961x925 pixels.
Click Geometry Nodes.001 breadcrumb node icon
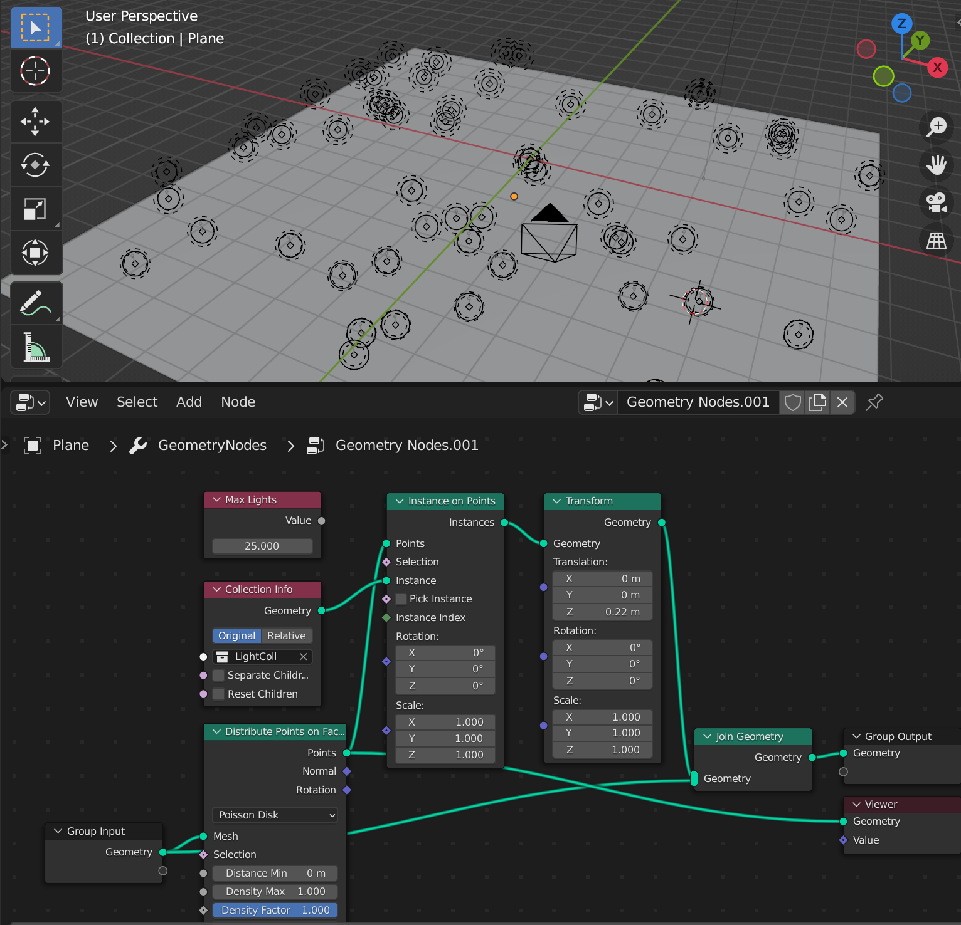pos(316,446)
